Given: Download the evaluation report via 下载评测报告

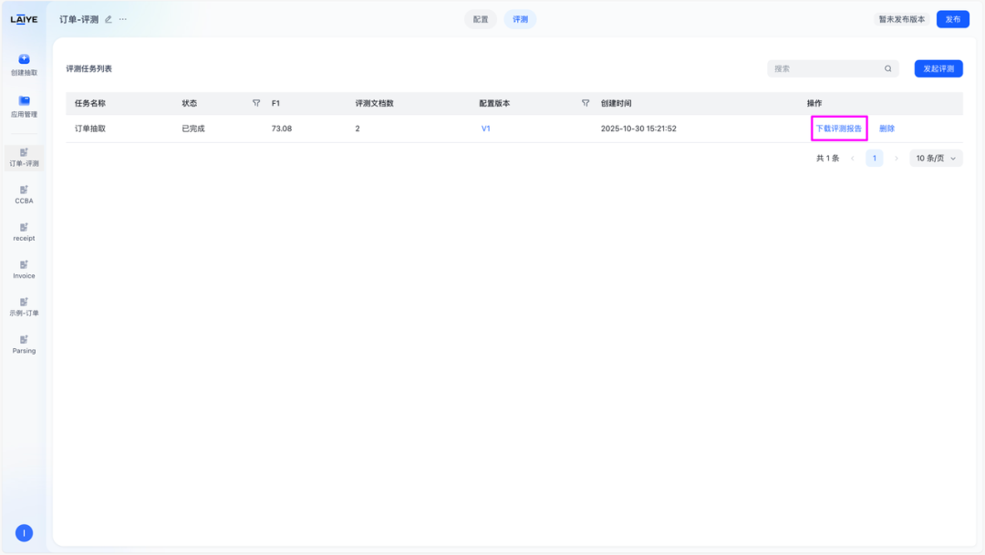Looking at the screenshot, I should click(x=838, y=128).
